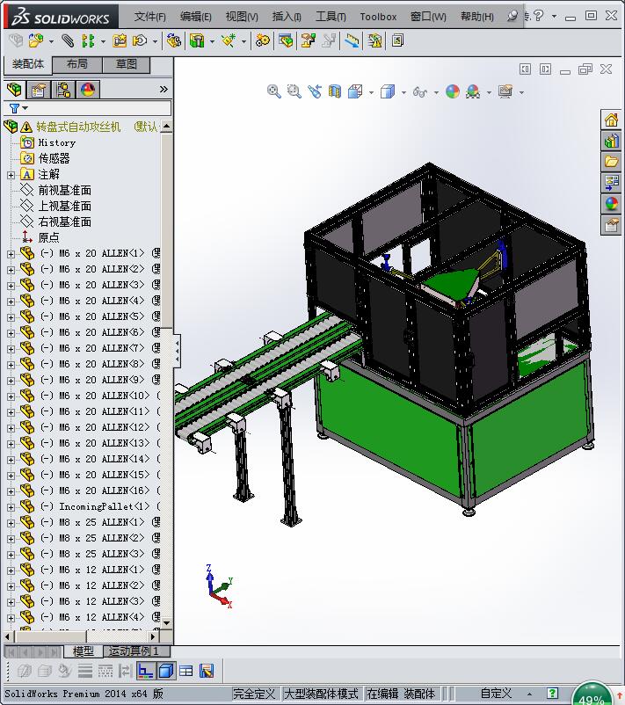625x705 pixels.
Task: Toggle the bottom toolbar sketch axis icon
Action: coord(145,672)
